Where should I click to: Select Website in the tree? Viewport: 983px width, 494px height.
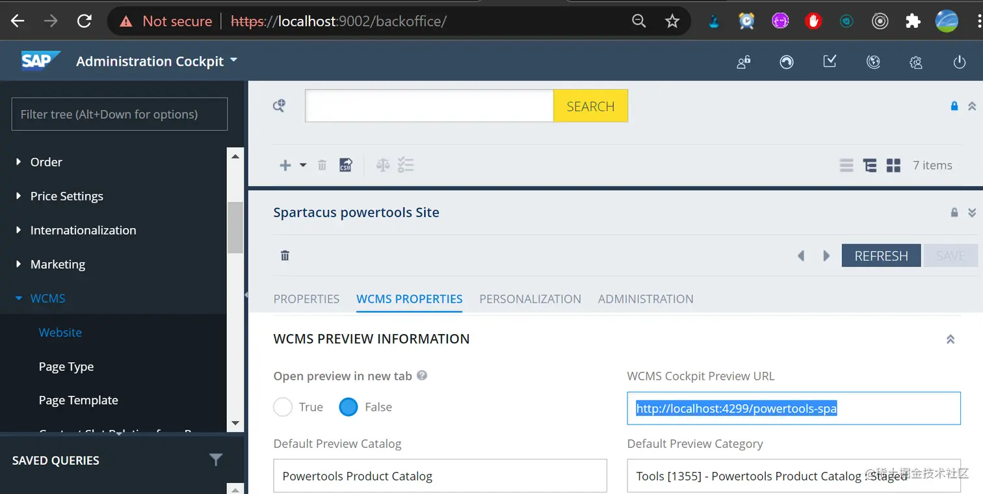(60, 332)
